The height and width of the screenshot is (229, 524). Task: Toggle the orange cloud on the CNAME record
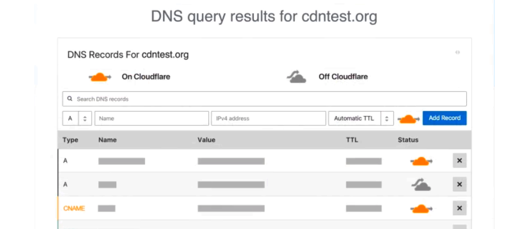[421, 209]
